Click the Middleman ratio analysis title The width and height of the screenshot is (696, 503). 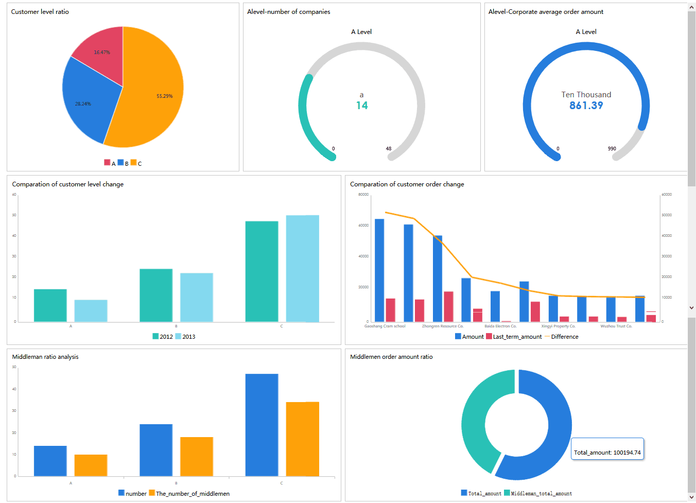pyautogui.click(x=45, y=357)
